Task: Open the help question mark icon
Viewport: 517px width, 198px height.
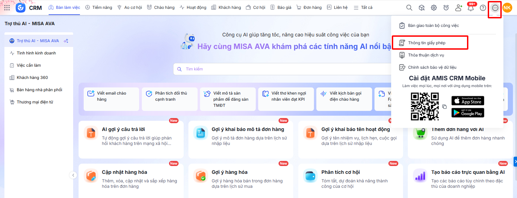Action: (483, 7)
